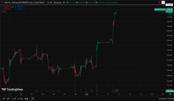
Task: Select the 全部 date range
Action: click(x=26, y=99)
